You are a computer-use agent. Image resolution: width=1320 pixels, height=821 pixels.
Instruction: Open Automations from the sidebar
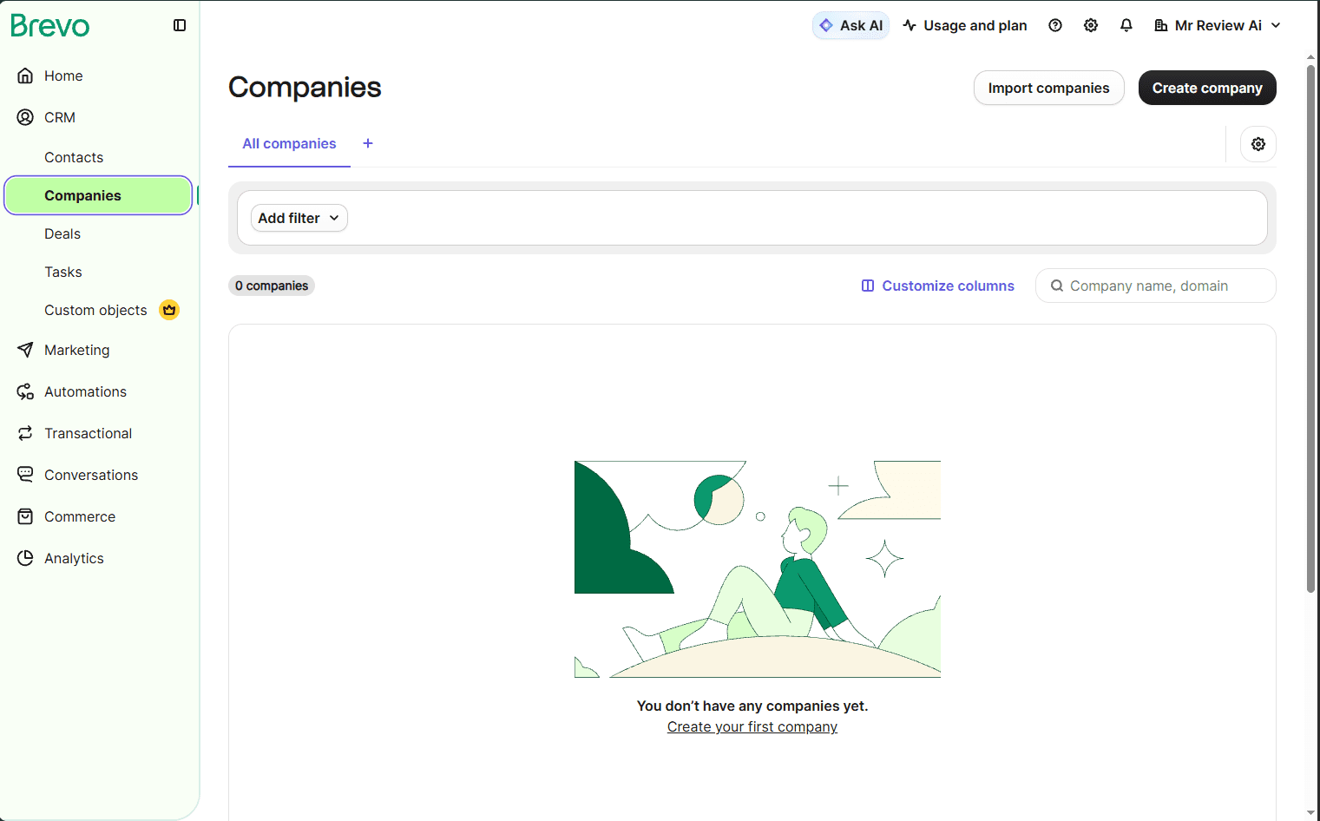tap(85, 391)
